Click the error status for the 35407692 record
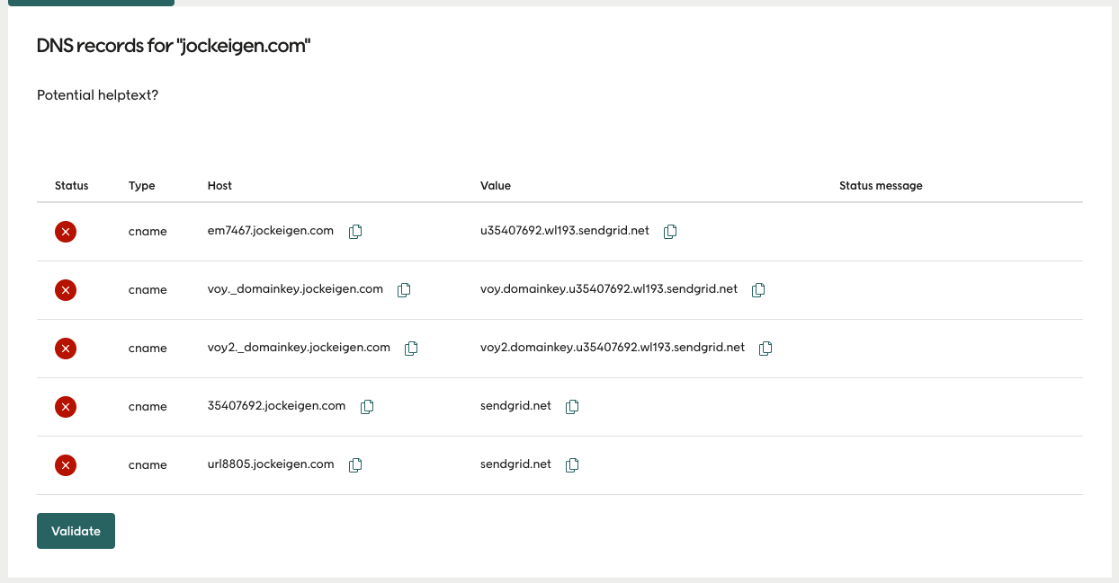This screenshot has width=1119, height=583. pos(65,406)
